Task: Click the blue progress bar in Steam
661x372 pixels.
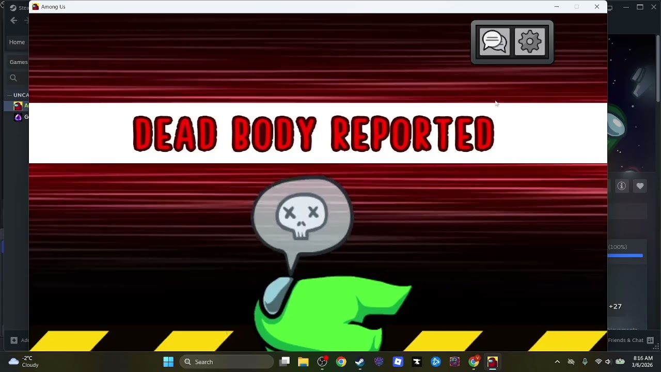Action: [625, 255]
